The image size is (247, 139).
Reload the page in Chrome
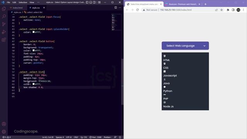click(137, 10)
